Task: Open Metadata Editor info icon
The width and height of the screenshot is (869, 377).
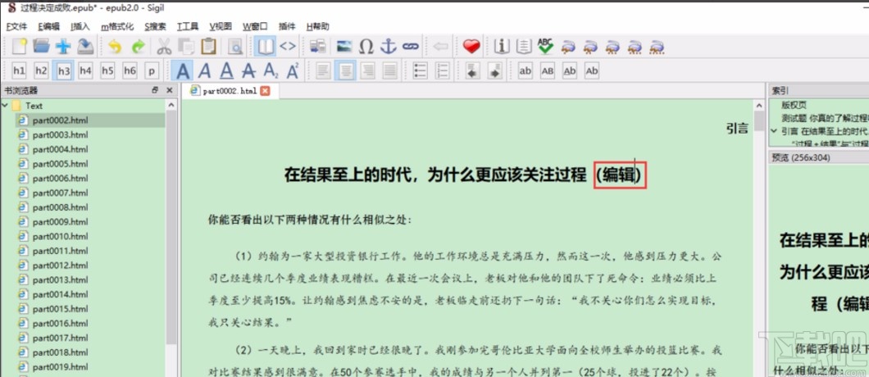Action: [502, 47]
